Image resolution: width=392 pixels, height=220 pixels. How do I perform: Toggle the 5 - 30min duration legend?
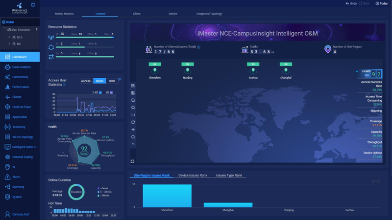[x=104, y=192]
